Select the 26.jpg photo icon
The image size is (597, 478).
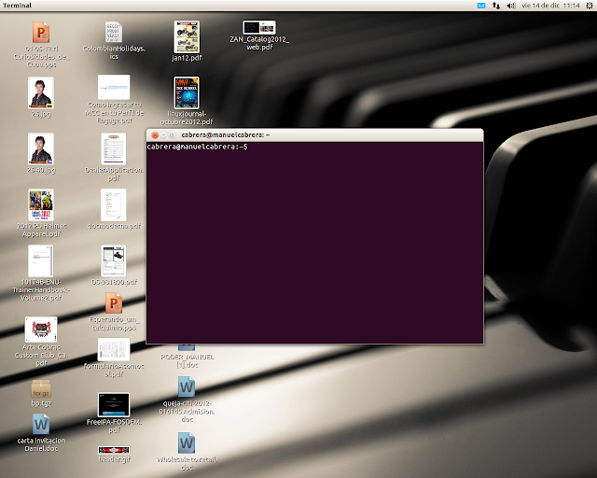tap(41, 93)
